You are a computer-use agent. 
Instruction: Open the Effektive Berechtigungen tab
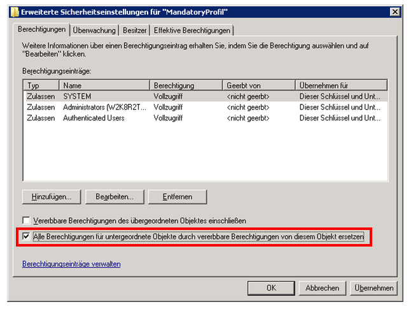point(192,30)
